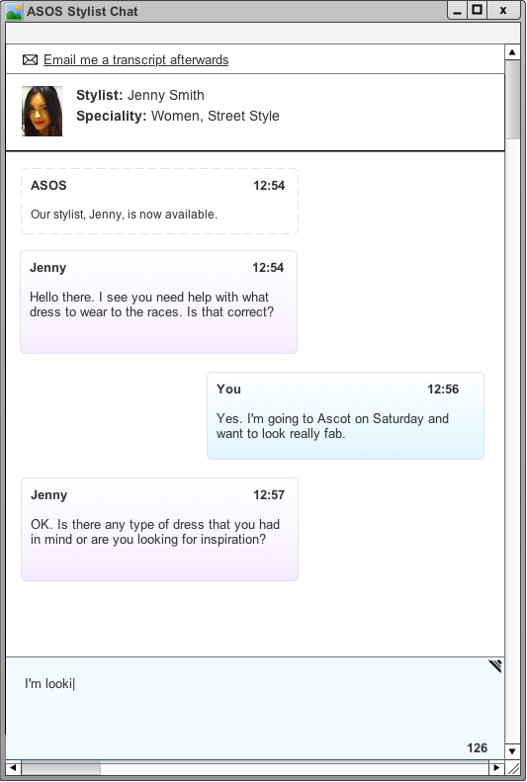527x782 pixels.
Task: Click the 'You' sender name label
Action: click(228, 389)
